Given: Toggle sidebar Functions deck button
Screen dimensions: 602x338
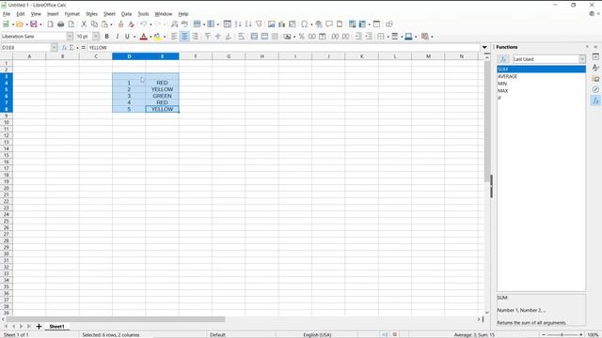Looking at the screenshot, I should pyautogui.click(x=595, y=100).
